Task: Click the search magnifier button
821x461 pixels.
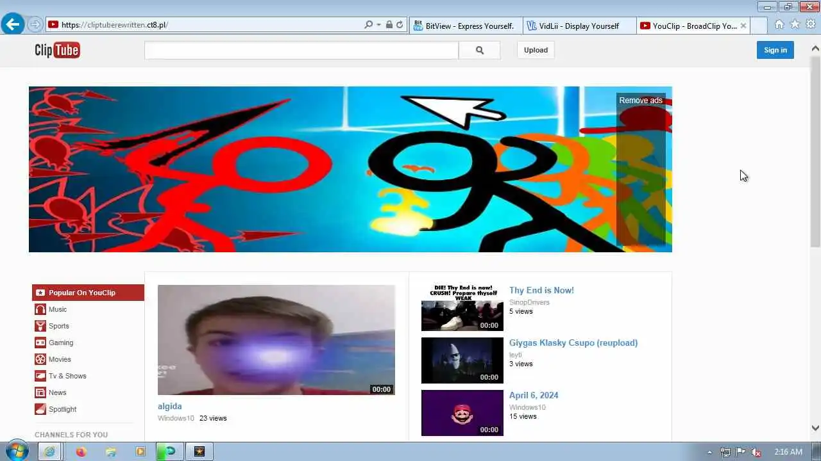Action: tap(480, 50)
